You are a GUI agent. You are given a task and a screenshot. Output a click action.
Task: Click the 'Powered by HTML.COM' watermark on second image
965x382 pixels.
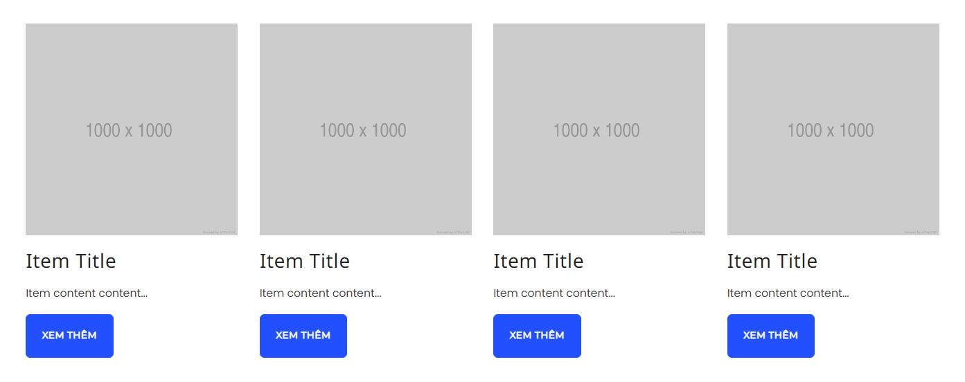[454, 232]
